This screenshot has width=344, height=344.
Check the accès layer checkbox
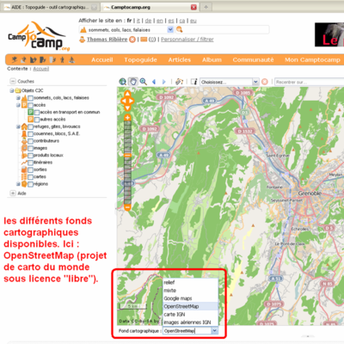[30, 105]
